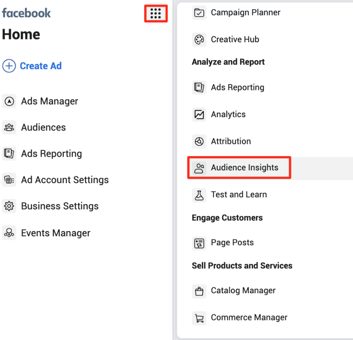Click the Attribution circular icon

[199, 141]
